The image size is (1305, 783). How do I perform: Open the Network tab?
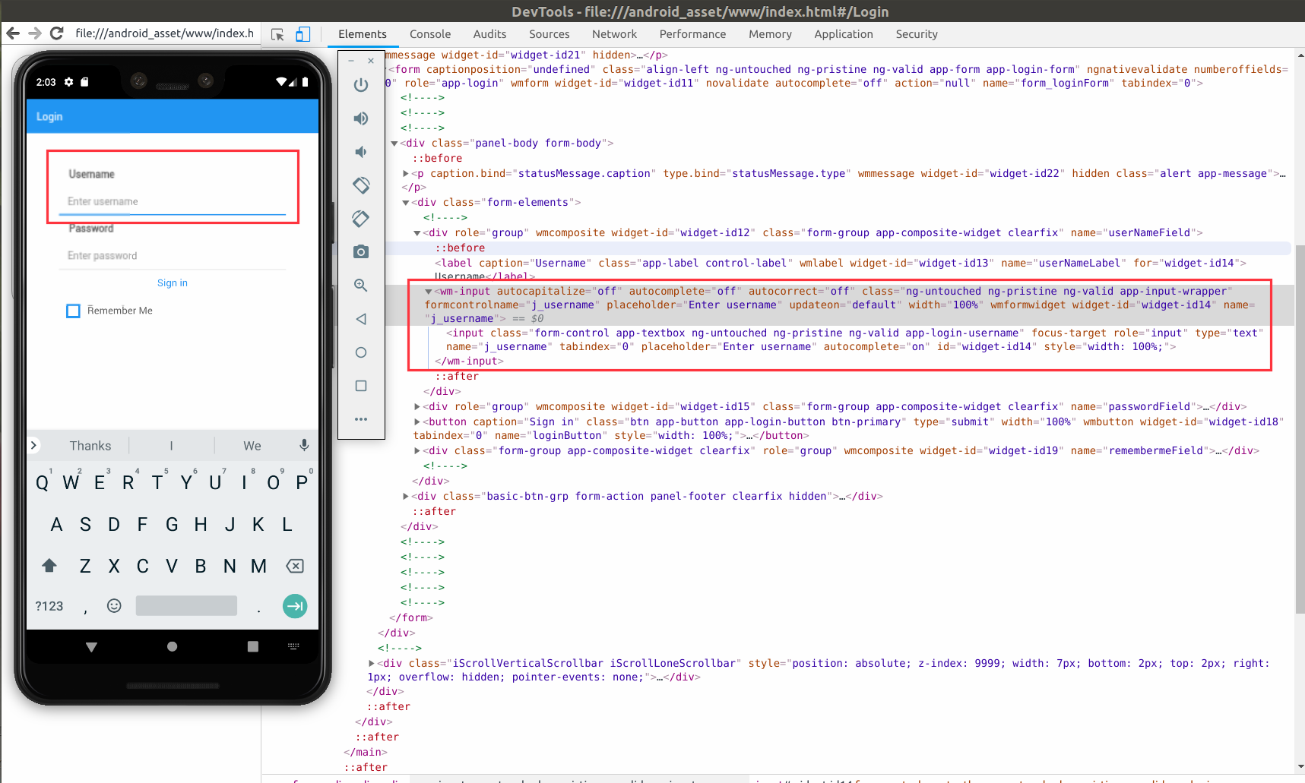[614, 34]
